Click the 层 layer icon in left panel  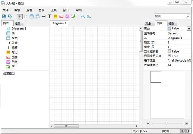point(8,67)
